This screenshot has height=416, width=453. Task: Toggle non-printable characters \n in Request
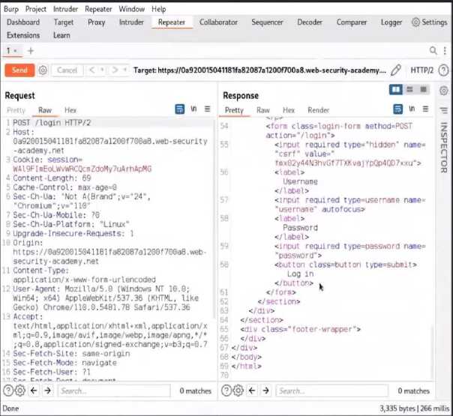click(x=193, y=109)
